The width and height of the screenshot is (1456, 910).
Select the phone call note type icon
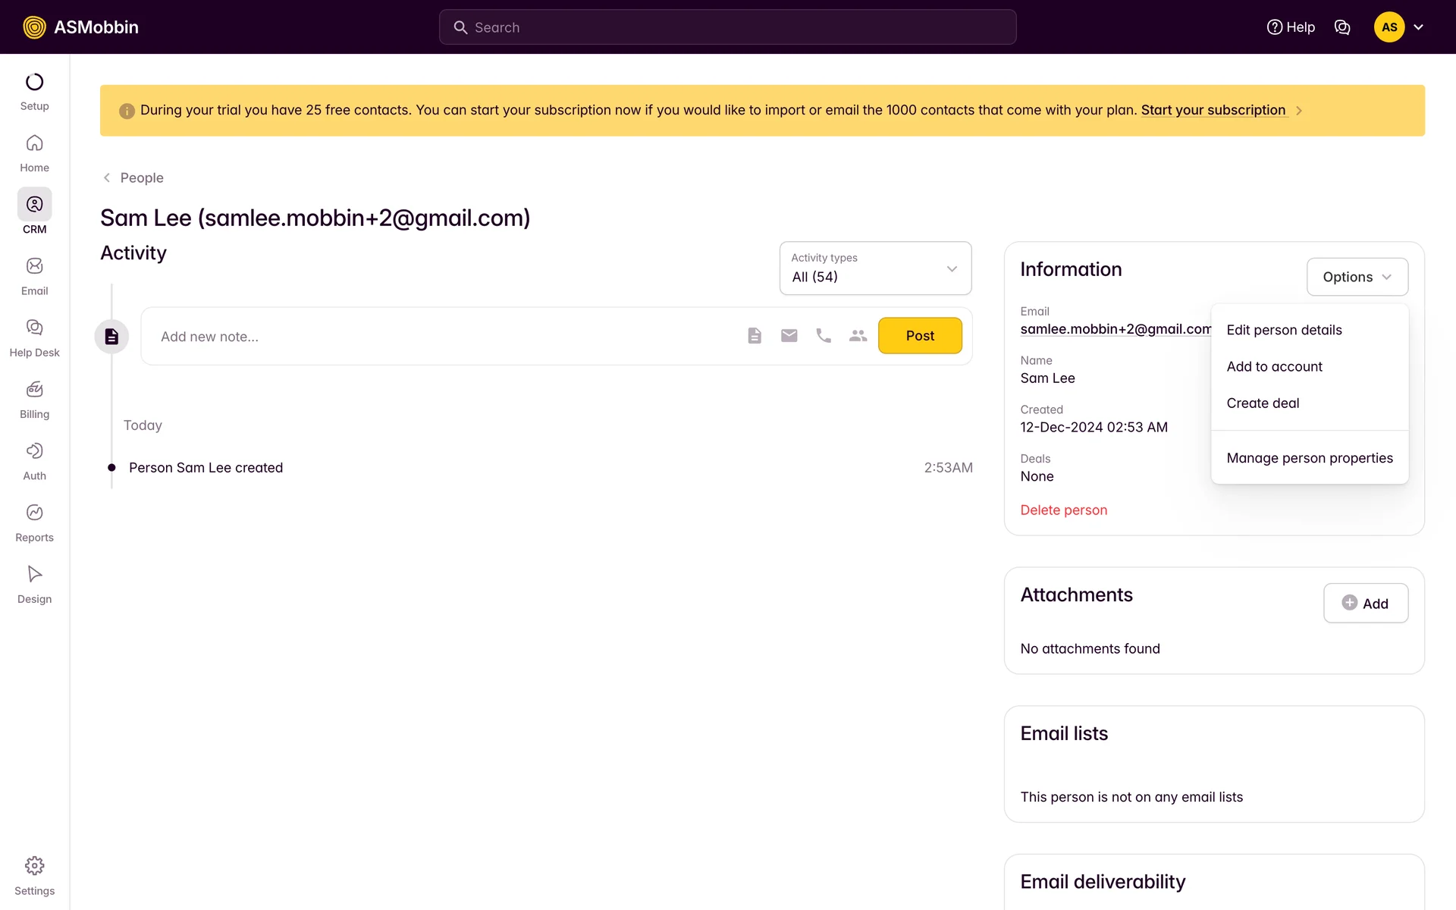click(824, 336)
